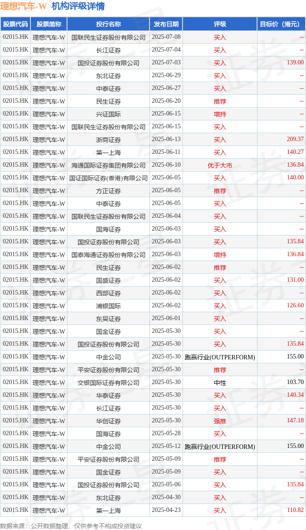Viewport: 306px width, 530px height.
Task: Click 方正证券 firm name
Action: [x=108, y=191]
